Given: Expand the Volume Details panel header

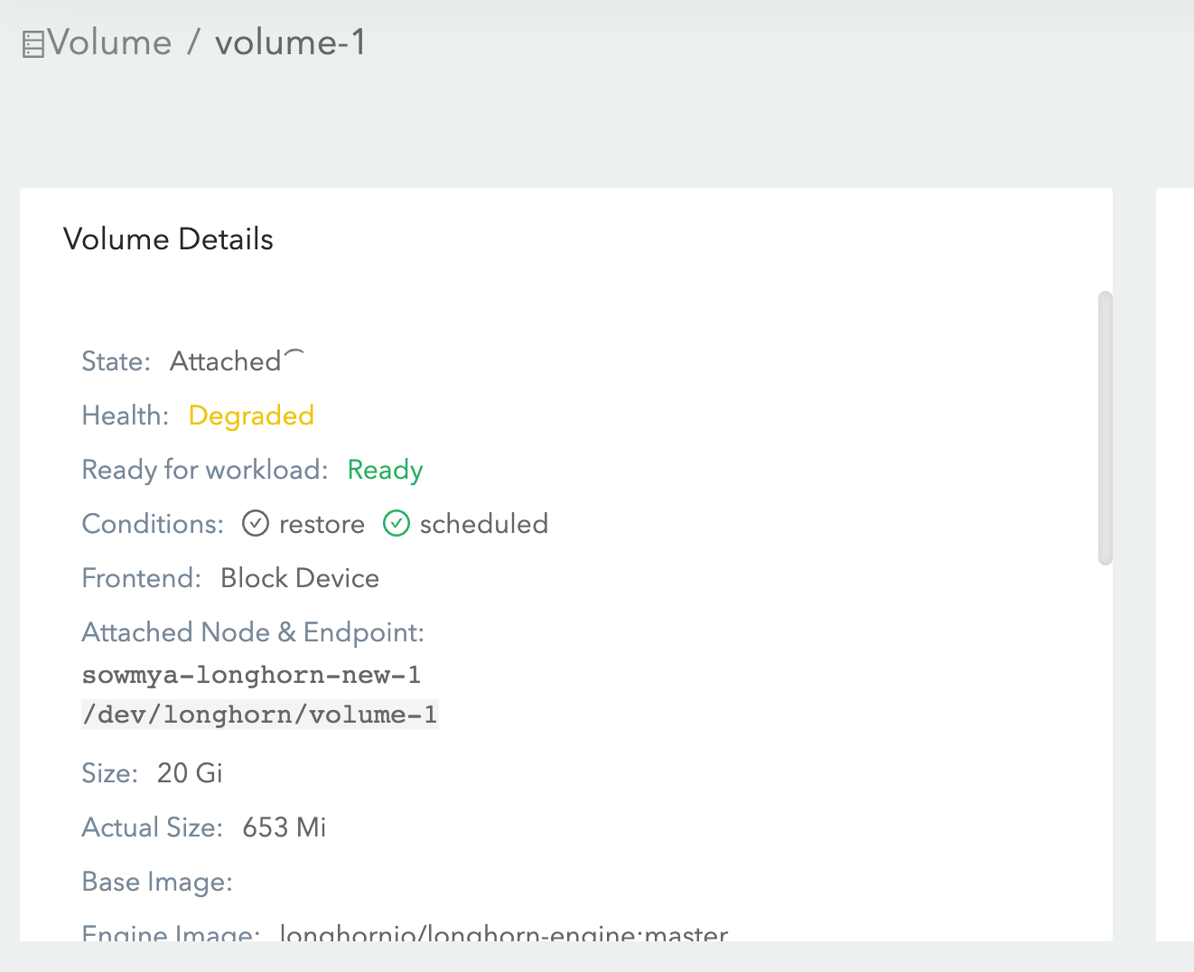Looking at the screenshot, I should (168, 239).
